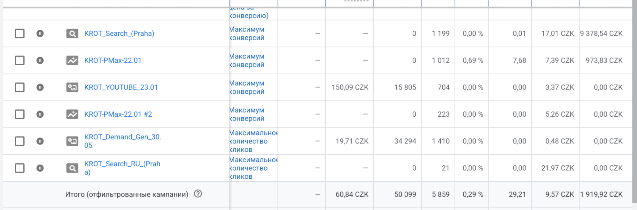Open the KROT_Search_(Praha) campaign link
Screen dimensions: 637x210
pos(119,33)
